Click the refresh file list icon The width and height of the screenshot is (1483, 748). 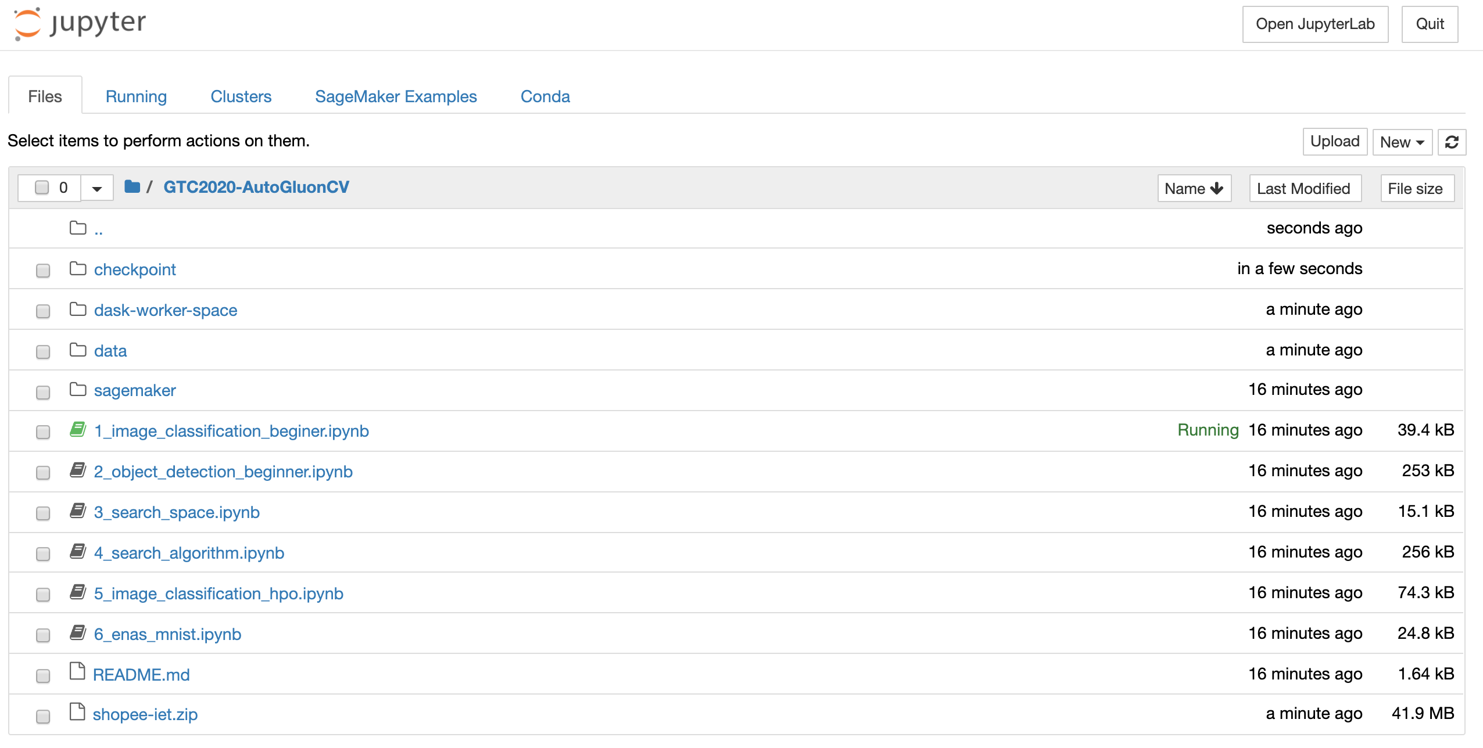pyautogui.click(x=1452, y=142)
